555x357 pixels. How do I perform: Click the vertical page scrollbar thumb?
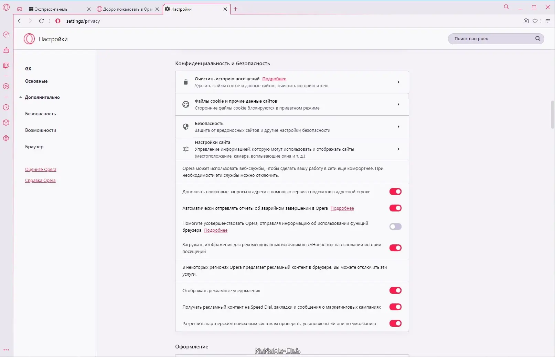pos(553,115)
